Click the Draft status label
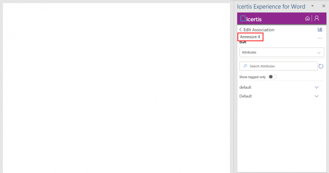Viewport: 329px width, 173px height. coord(243,42)
